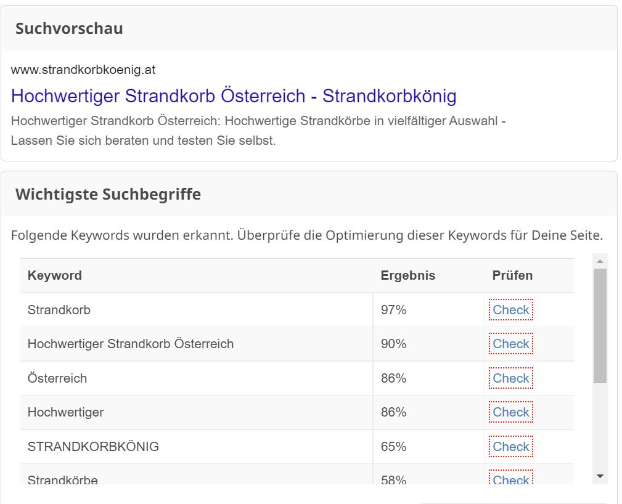Click Check link for Hochwertiger Strandkorb Österreich row
The height and width of the screenshot is (504, 622).
point(510,344)
